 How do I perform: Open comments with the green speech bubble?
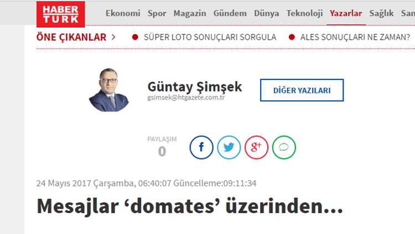pos(284,147)
